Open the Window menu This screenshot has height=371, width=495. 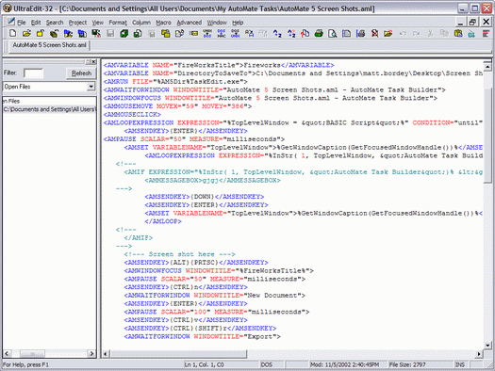point(217,23)
